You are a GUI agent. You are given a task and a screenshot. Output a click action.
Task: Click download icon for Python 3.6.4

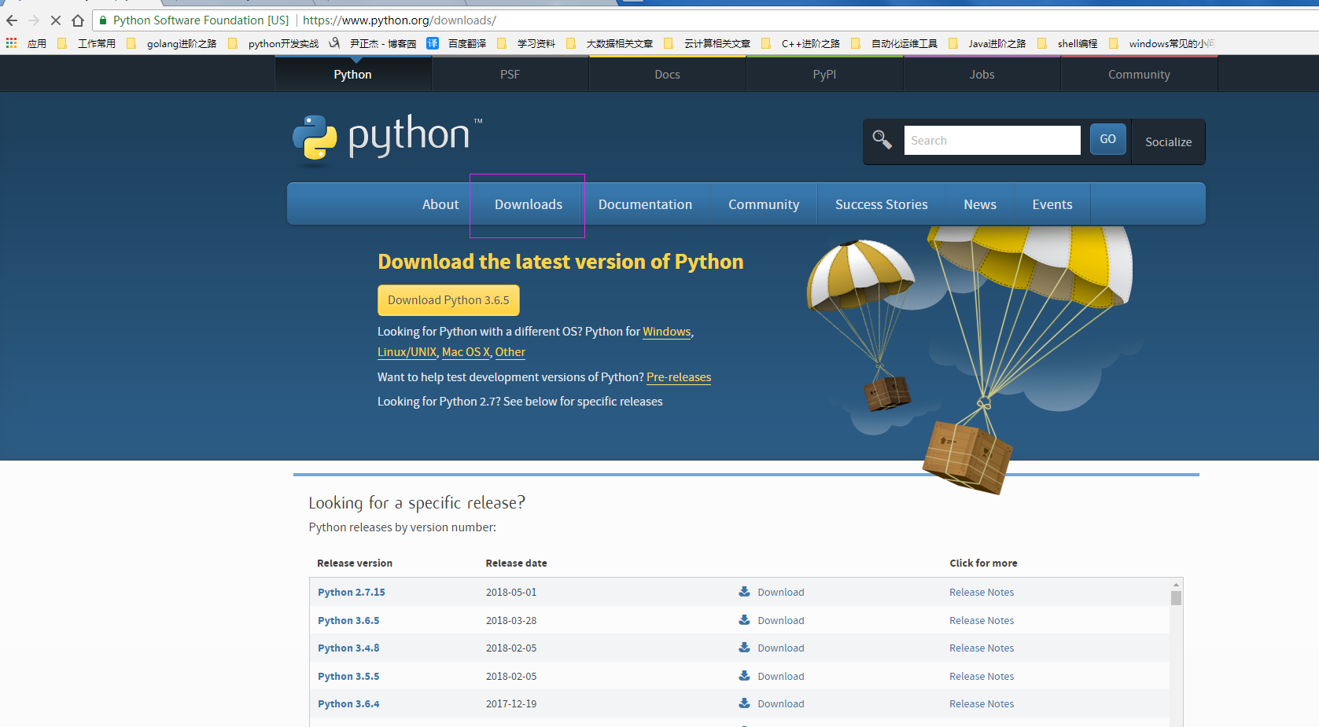click(744, 703)
